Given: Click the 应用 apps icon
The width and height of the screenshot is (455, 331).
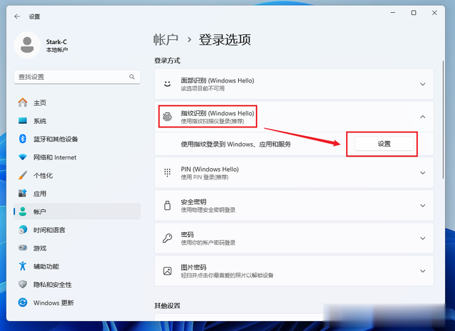Looking at the screenshot, I should tap(23, 193).
